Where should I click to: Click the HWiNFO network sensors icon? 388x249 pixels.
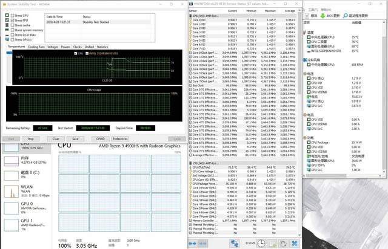[234, 244]
